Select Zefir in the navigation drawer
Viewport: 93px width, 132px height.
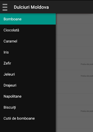[28, 63]
